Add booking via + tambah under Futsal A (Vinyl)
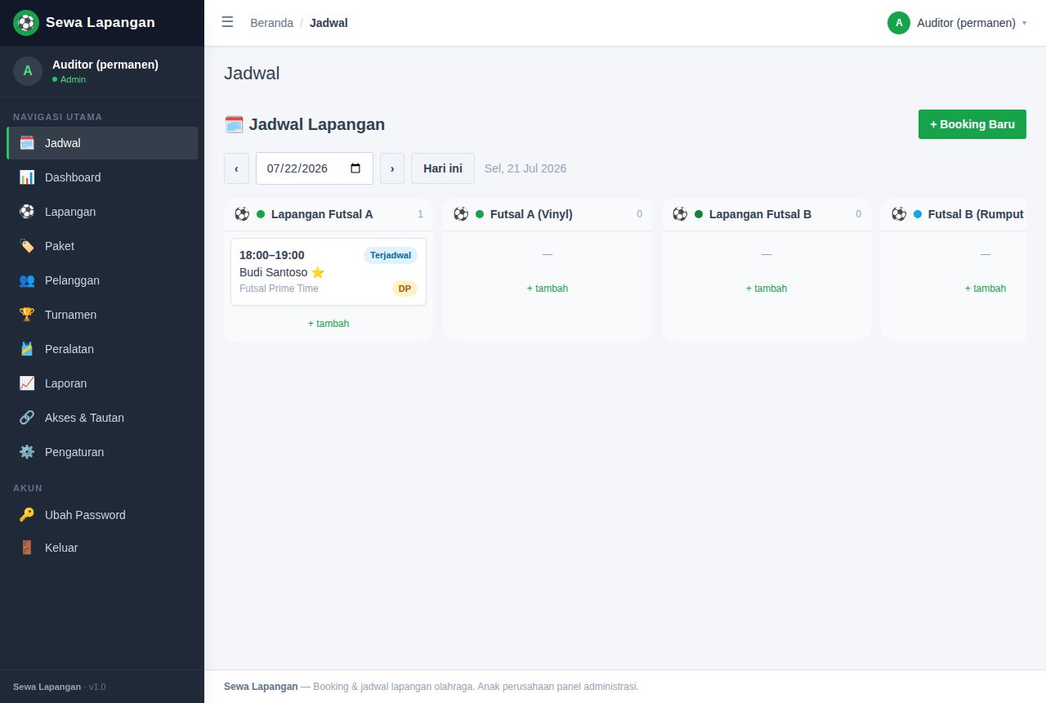Screen dimensions: 1046x703 coord(548,289)
